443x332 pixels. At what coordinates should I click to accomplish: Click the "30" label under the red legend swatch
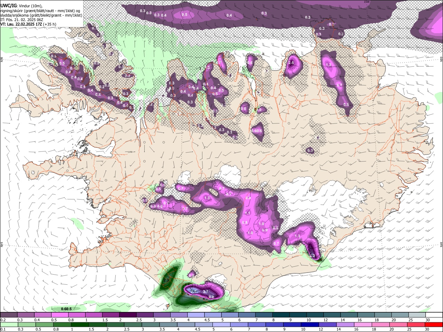427,329
